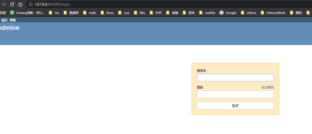
Task: Open the 数据库 bookmarks folder
Action: point(71,13)
